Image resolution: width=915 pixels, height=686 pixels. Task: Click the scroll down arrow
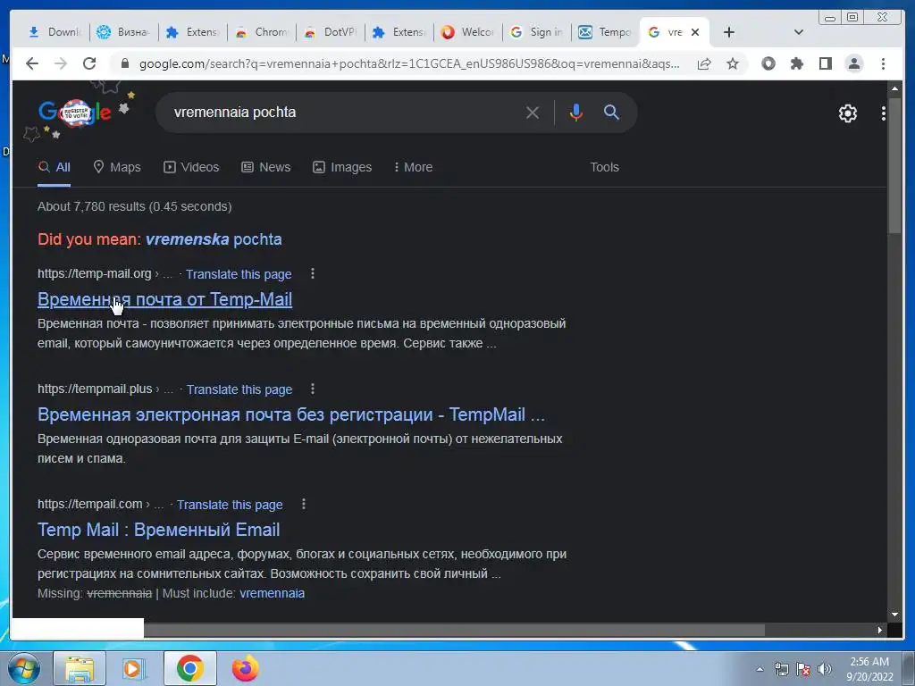click(894, 615)
